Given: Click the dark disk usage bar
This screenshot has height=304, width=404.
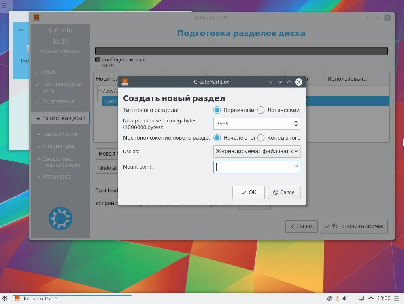Looking at the screenshot, I should (242, 51).
